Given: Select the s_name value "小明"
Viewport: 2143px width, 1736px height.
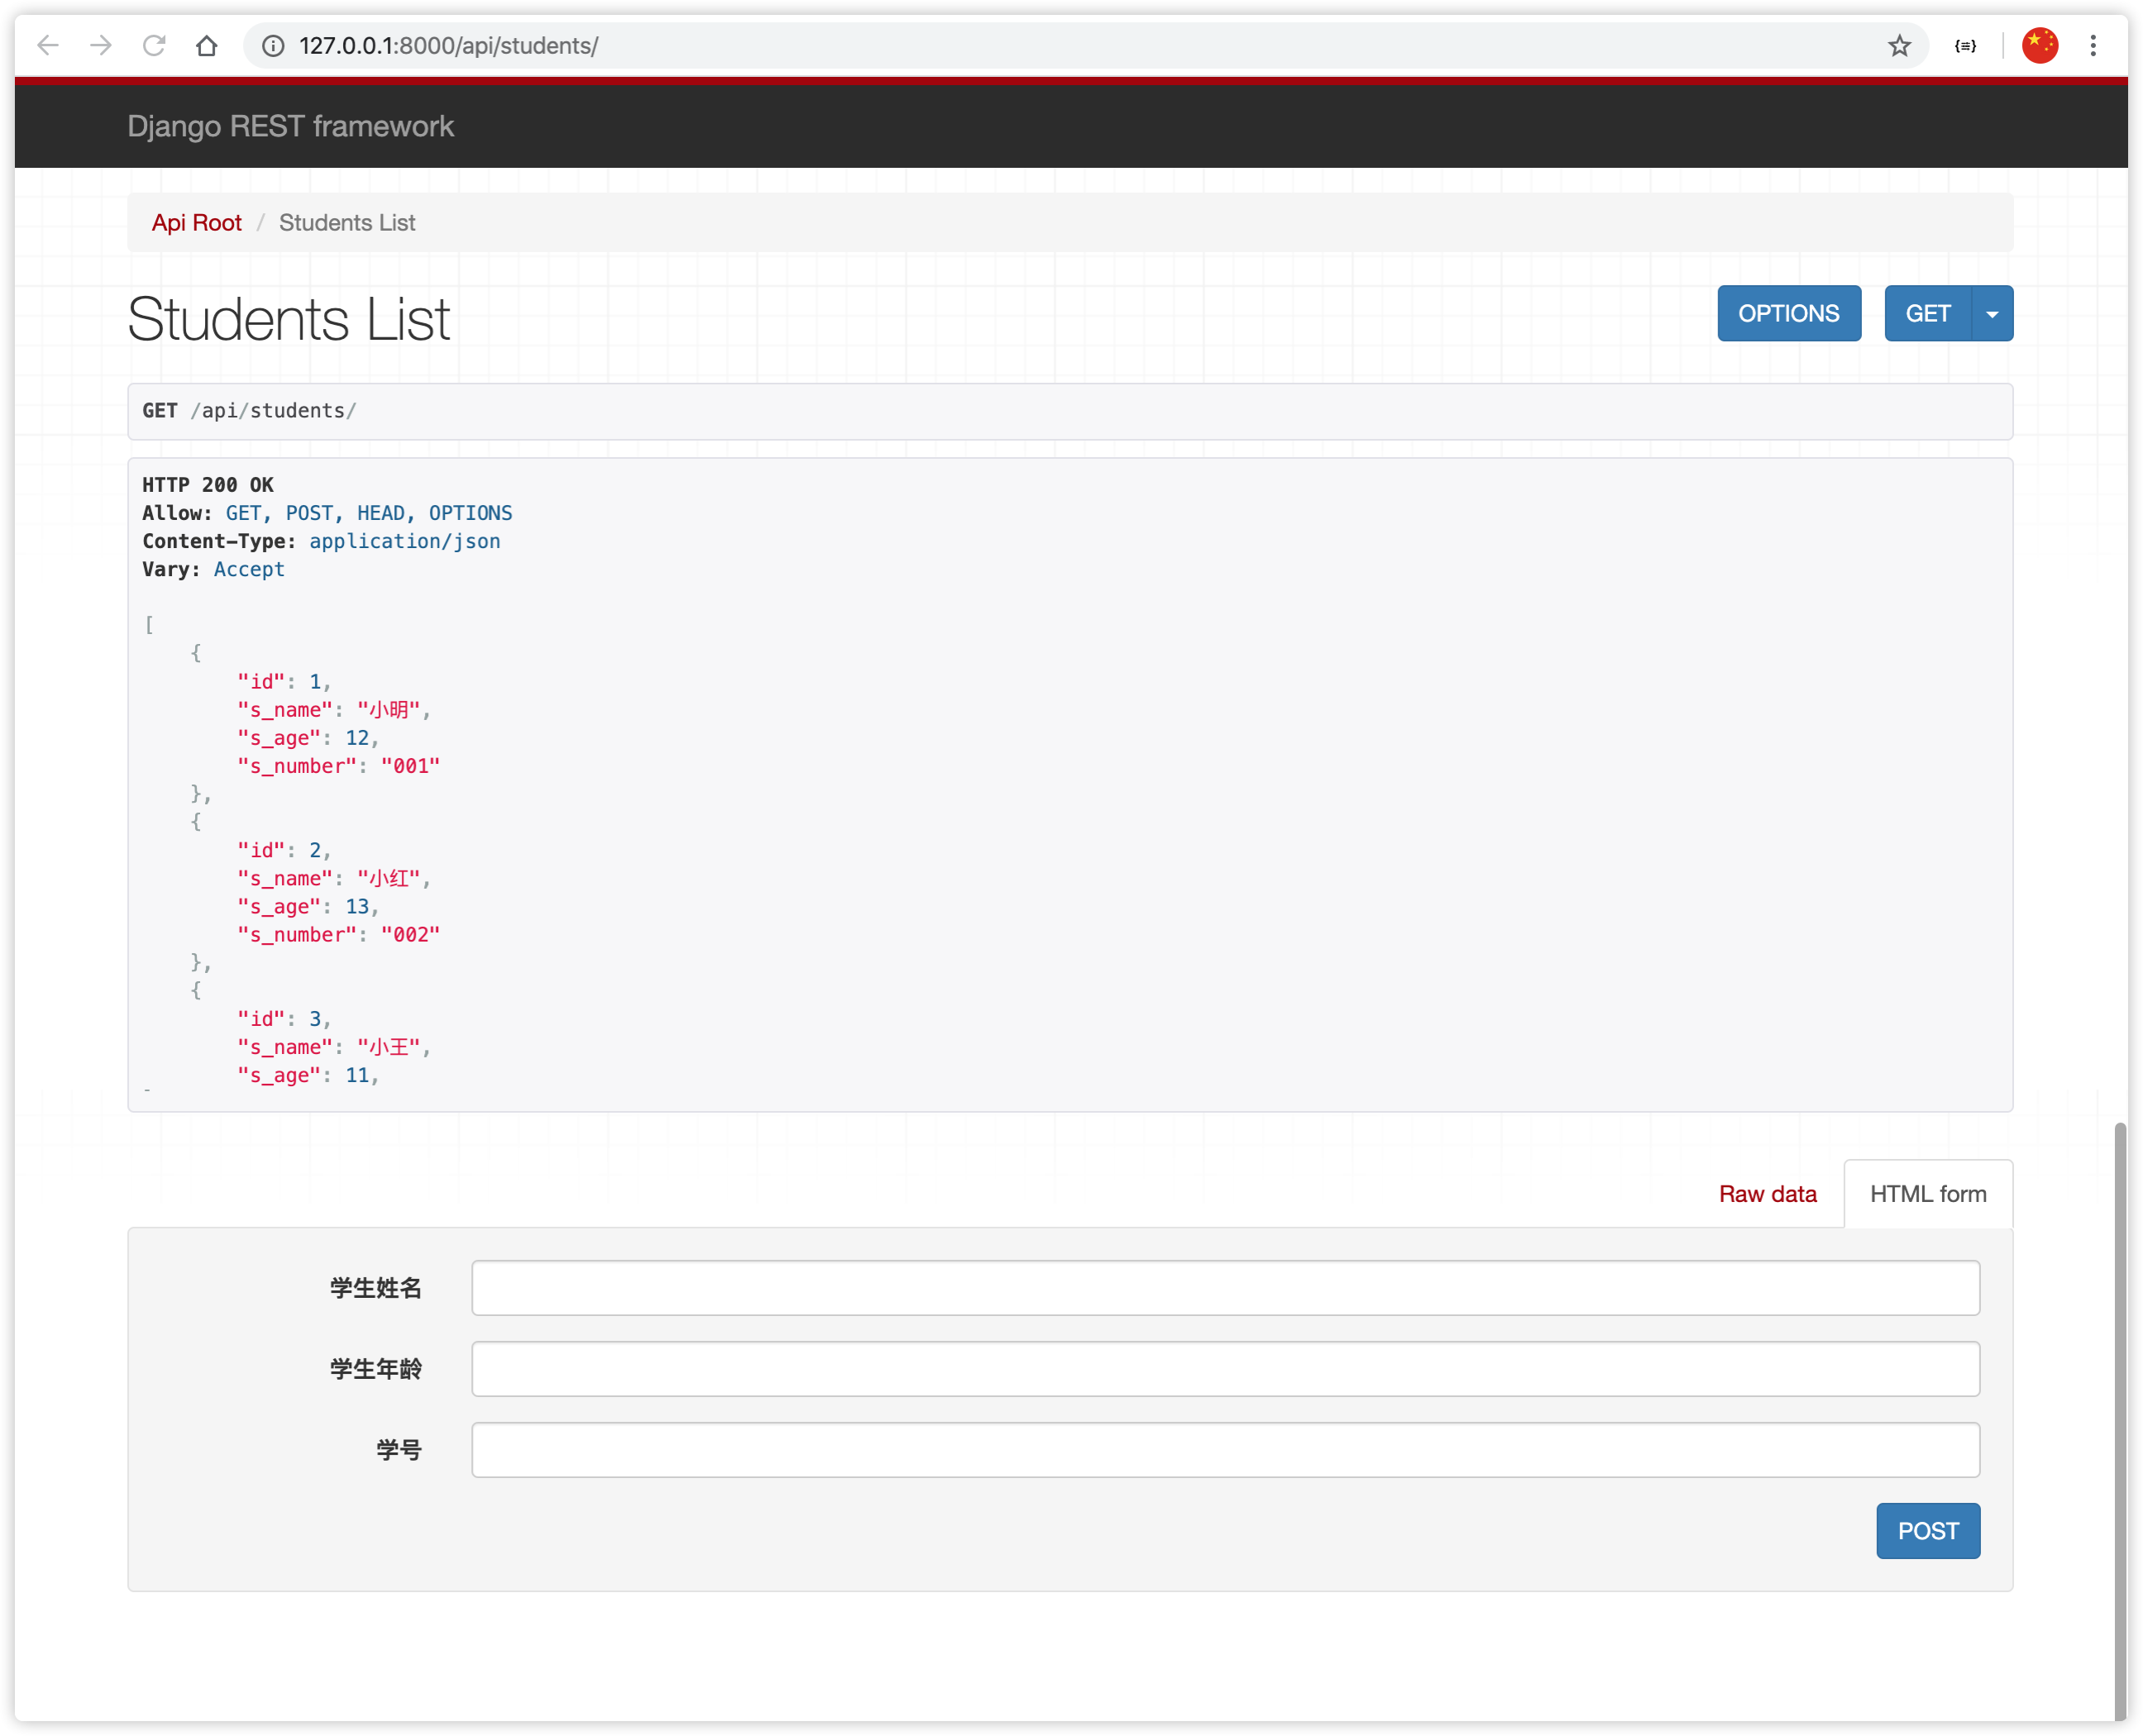Looking at the screenshot, I should [x=389, y=710].
